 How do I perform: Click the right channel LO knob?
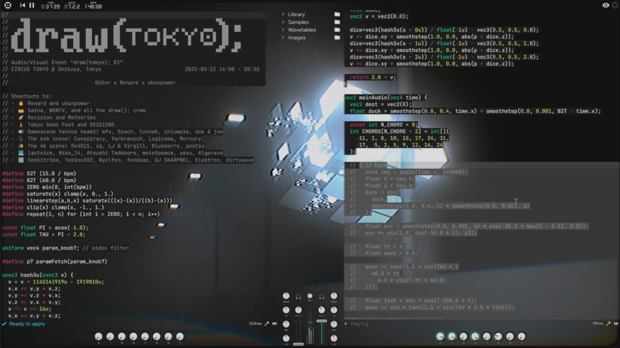coord(334,338)
